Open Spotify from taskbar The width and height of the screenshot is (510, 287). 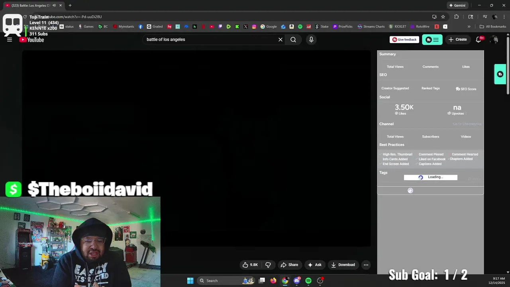point(308,281)
